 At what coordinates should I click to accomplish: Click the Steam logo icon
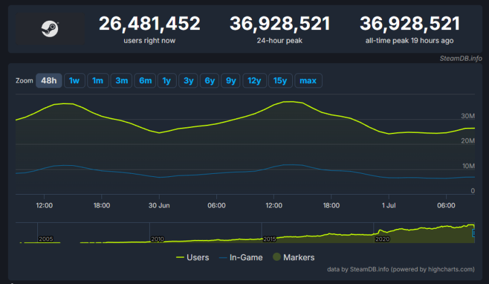pos(49,28)
